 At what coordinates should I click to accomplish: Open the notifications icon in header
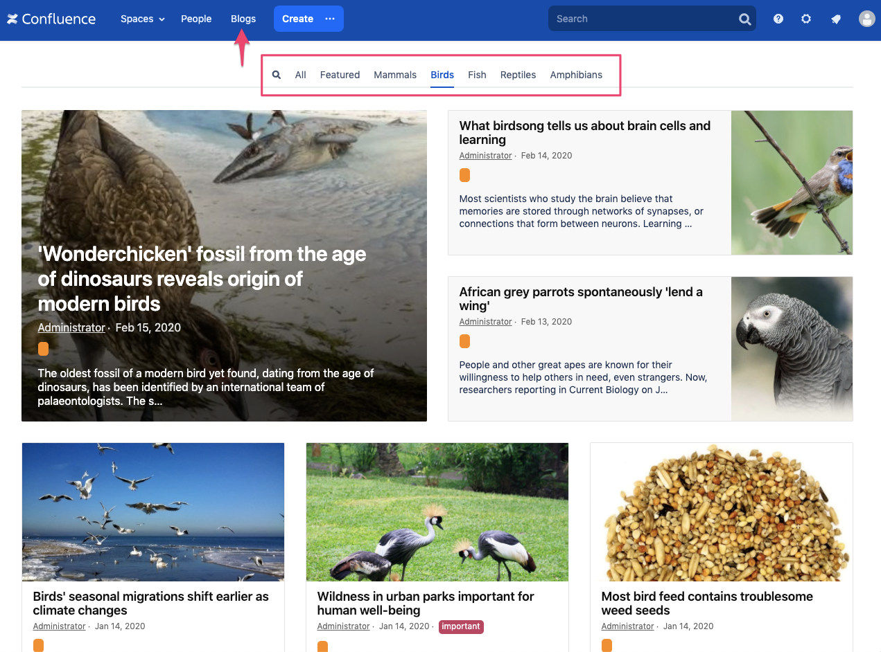coord(836,19)
